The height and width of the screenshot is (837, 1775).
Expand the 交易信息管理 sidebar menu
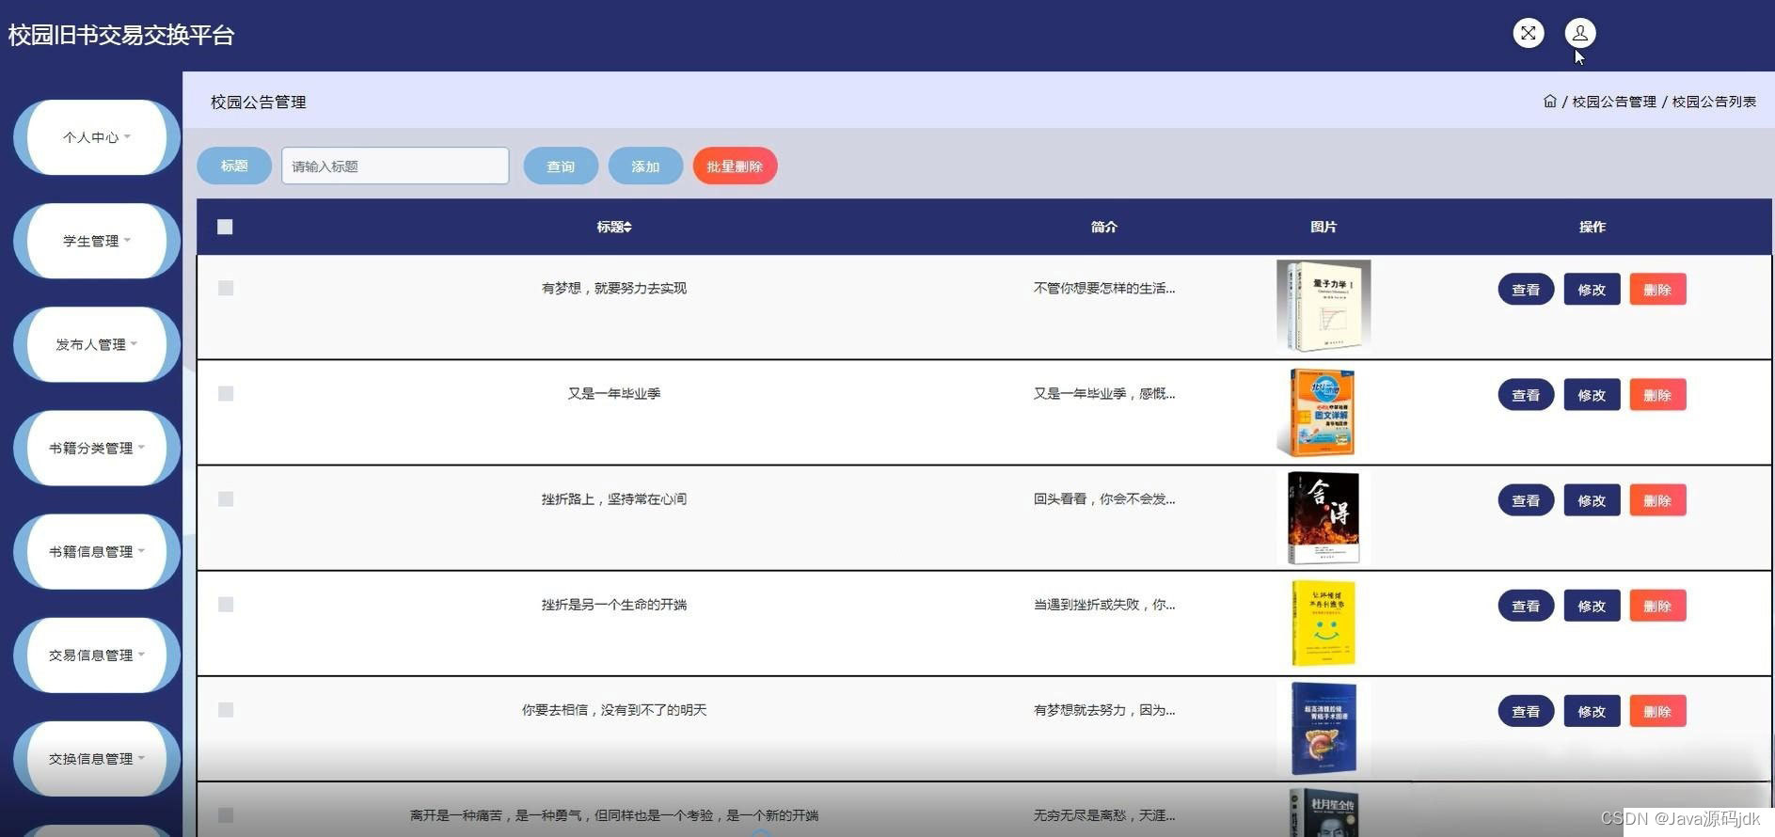97,655
